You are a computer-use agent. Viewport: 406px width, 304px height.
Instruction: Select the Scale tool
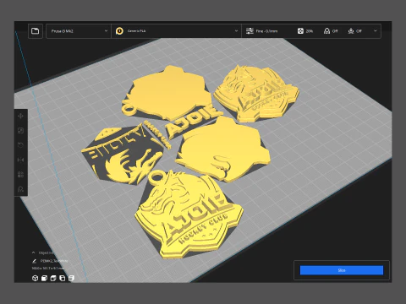coord(21,131)
